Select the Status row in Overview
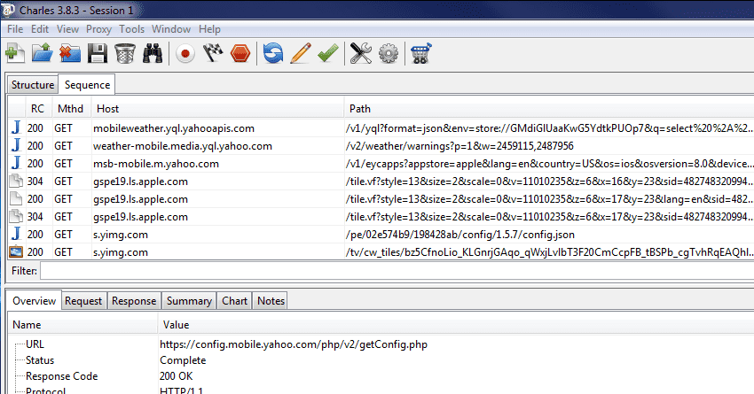The height and width of the screenshot is (394, 754). [x=39, y=360]
